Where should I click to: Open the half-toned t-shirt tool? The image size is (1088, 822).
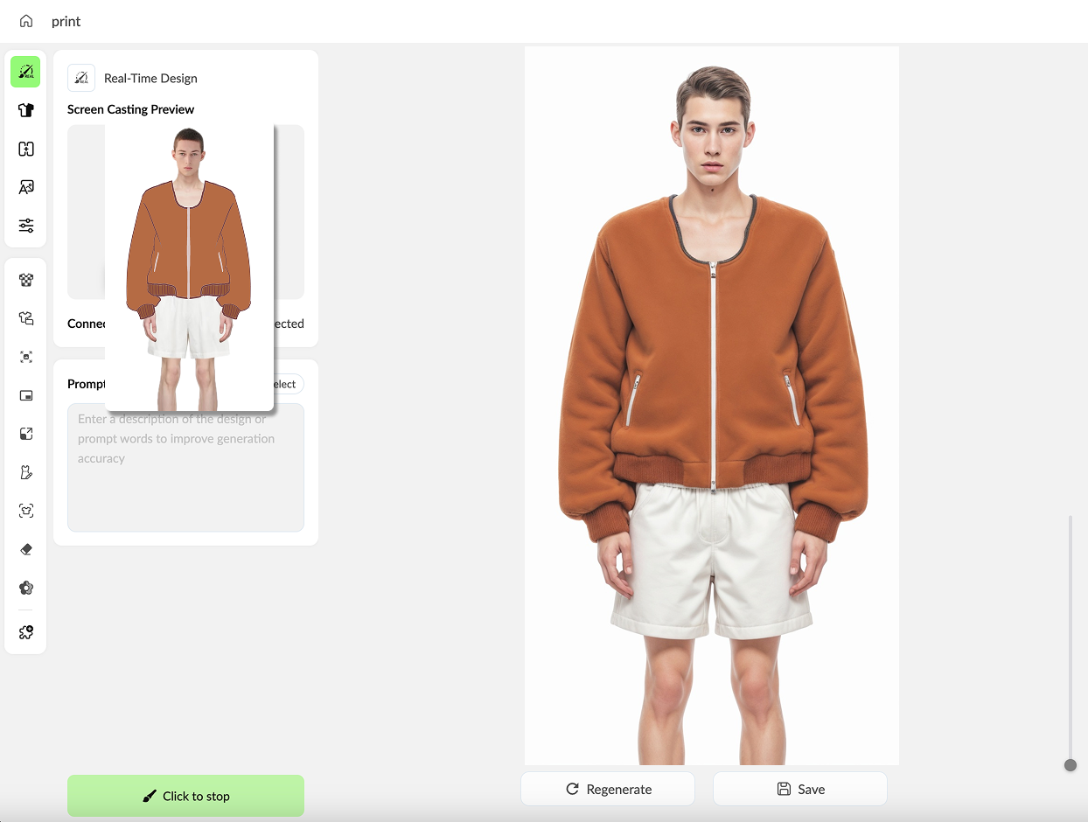25,110
